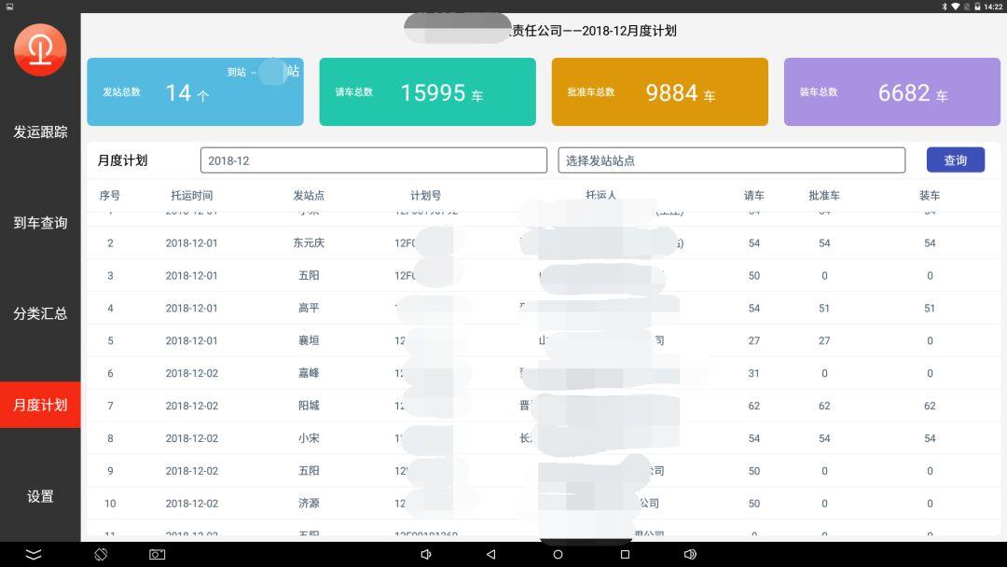Open the 发运跟踪 sidebar tab
Screen dimensions: 1007x567
pyautogui.click(x=40, y=132)
